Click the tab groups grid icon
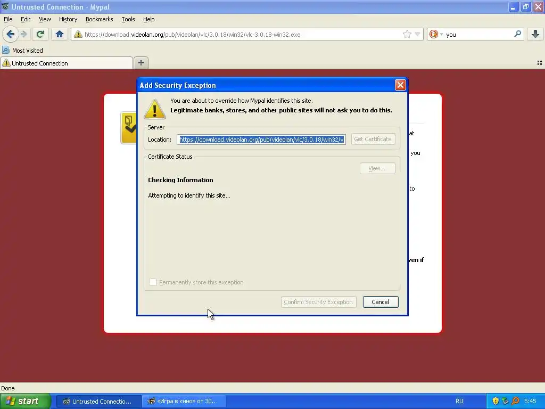This screenshot has width=545, height=409. pos(540,63)
